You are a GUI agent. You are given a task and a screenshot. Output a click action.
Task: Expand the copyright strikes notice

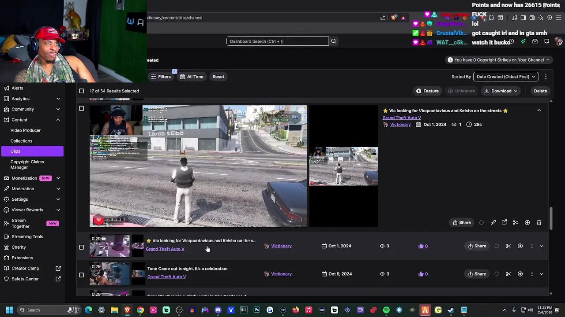pos(499,60)
